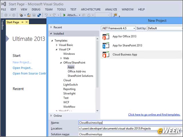Open the toolbar overflow options arrow
This screenshot has width=183, height=137.
(120, 16)
